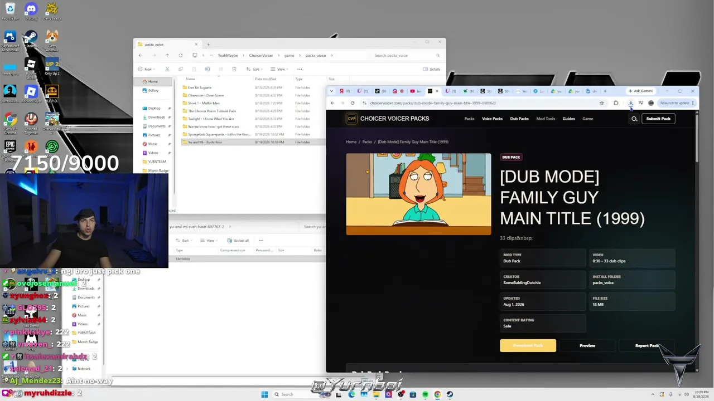This screenshot has width=714, height=401.
Task: Open the Recycle Bin desktop icon
Action: coord(10,11)
